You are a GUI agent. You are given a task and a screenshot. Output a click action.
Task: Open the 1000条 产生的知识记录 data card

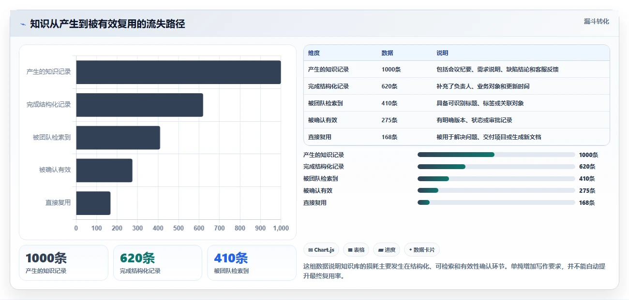pyautogui.click(x=63, y=263)
